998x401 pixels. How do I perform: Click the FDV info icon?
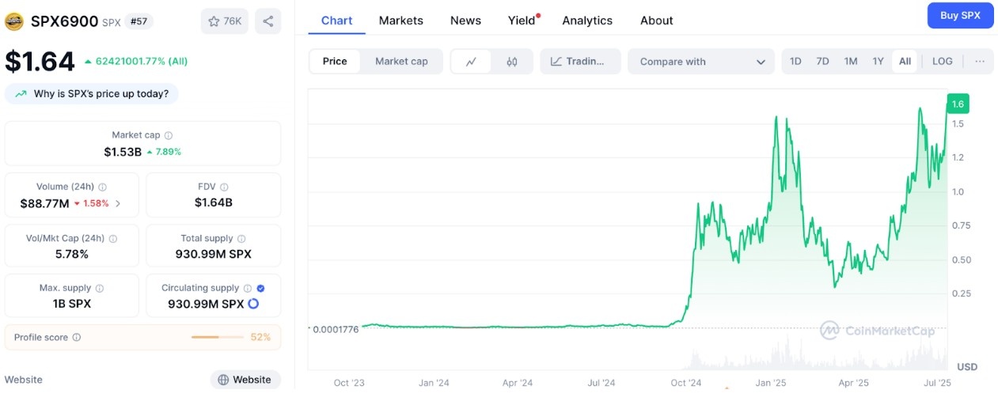pyautogui.click(x=224, y=187)
